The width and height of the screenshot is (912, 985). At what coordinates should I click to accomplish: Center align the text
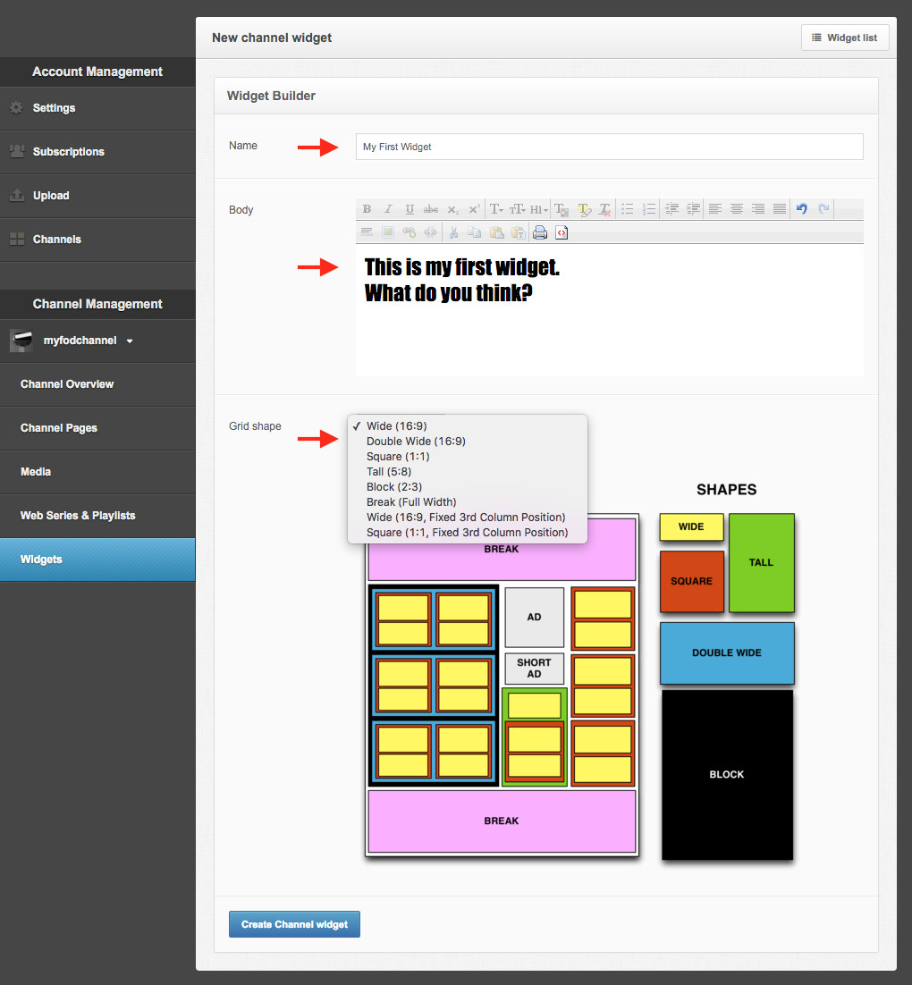coord(737,209)
